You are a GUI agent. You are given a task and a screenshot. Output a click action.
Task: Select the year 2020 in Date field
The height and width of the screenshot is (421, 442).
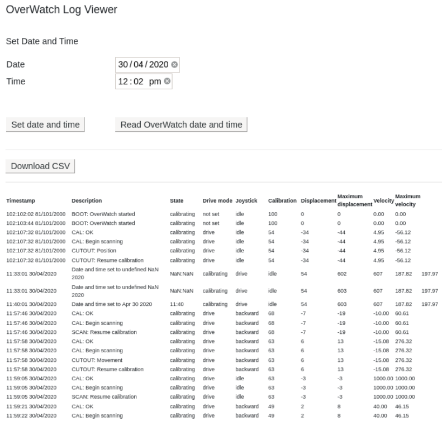159,64
